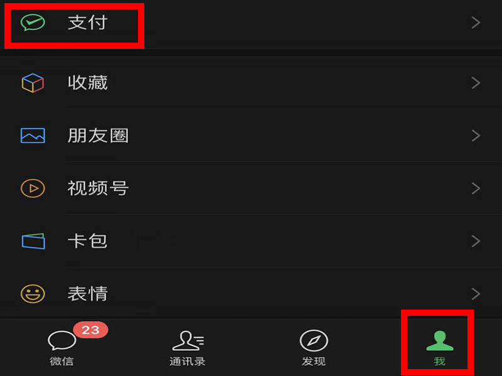This screenshot has width=502, height=376.
Task: Expand the 视频号 row chevron
Action: 476,189
